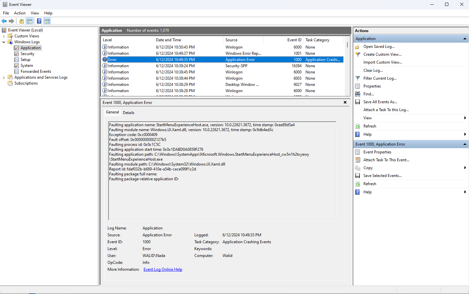Click the Attach Task To This Event icon

(x=357, y=160)
